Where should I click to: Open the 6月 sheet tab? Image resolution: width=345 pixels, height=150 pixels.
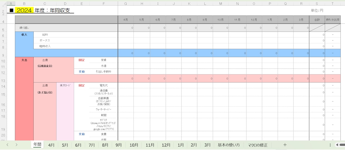78,145
